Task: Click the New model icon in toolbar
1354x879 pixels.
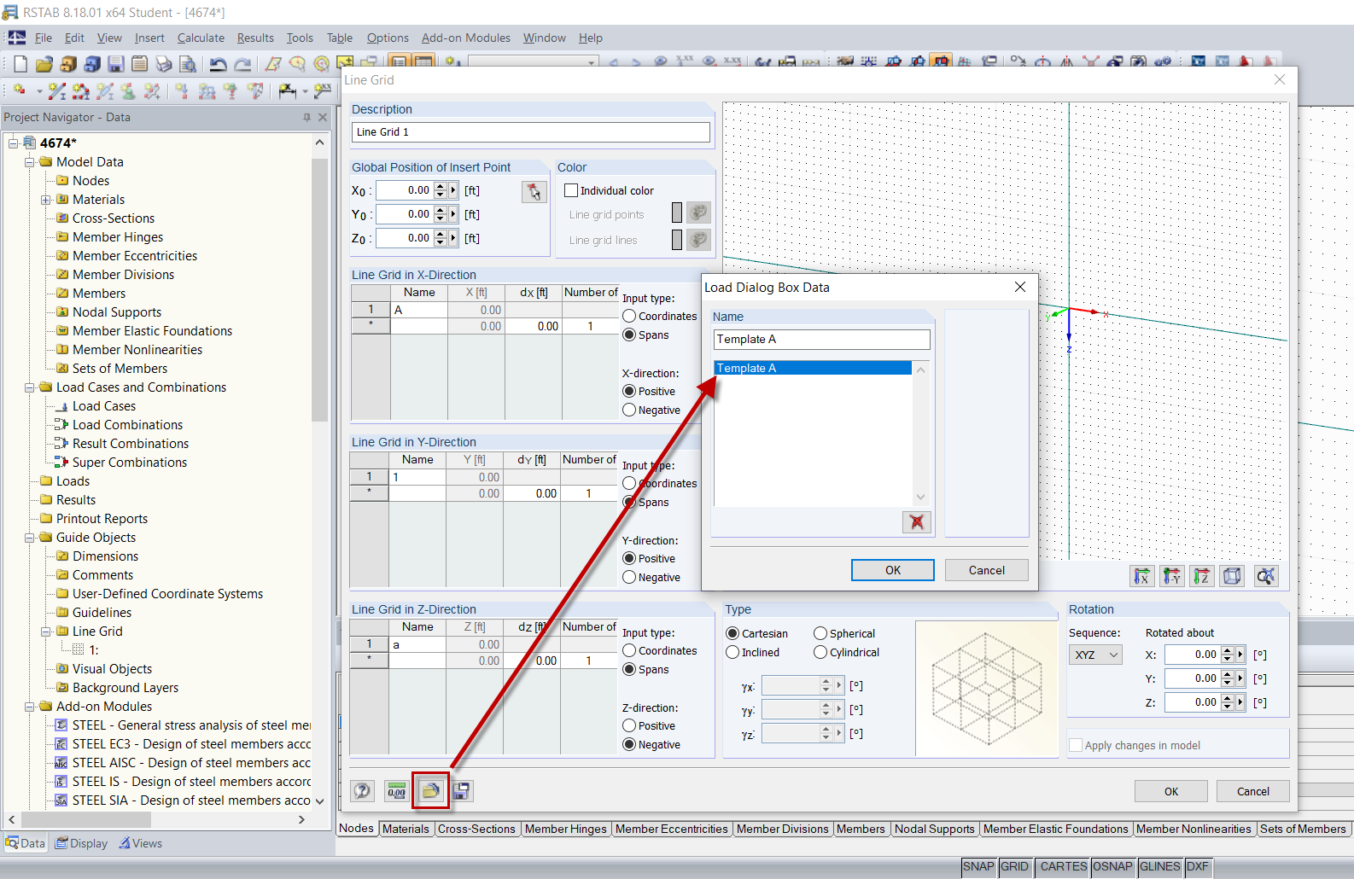Action: pyautogui.click(x=20, y=64)
